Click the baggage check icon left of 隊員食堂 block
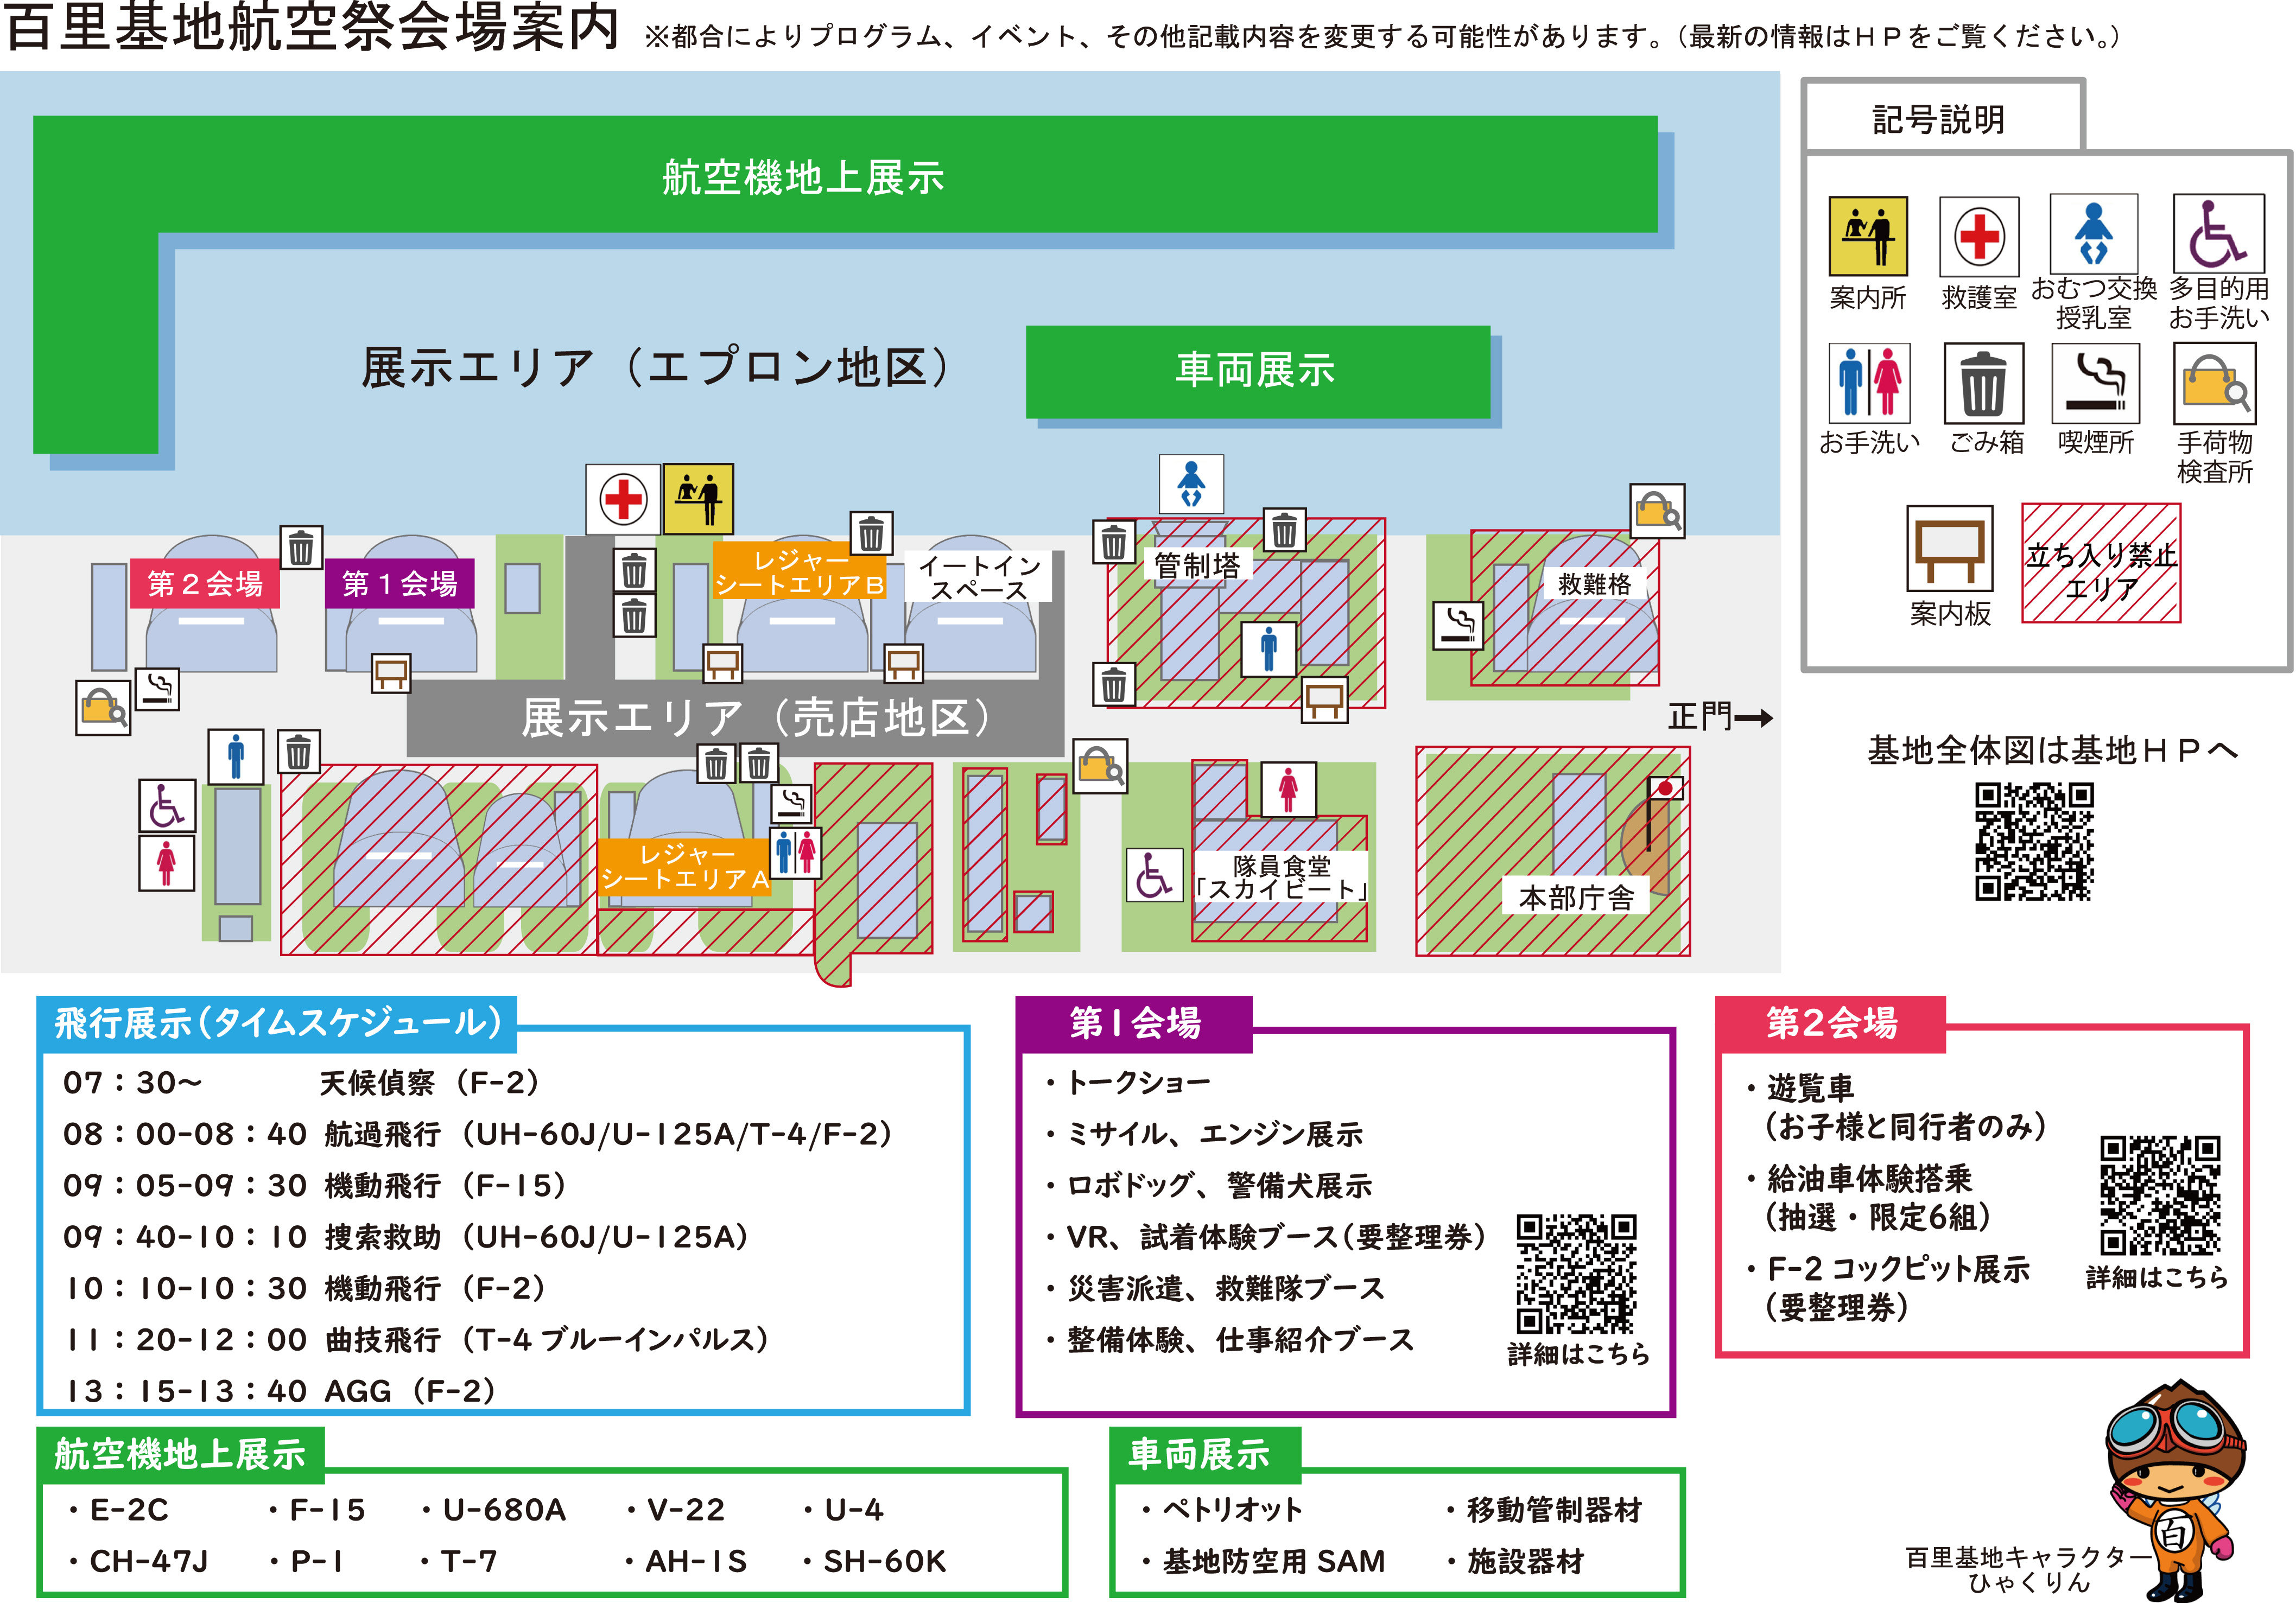The width and height of the screenshot is (2296, 1603). (1100, 766)
